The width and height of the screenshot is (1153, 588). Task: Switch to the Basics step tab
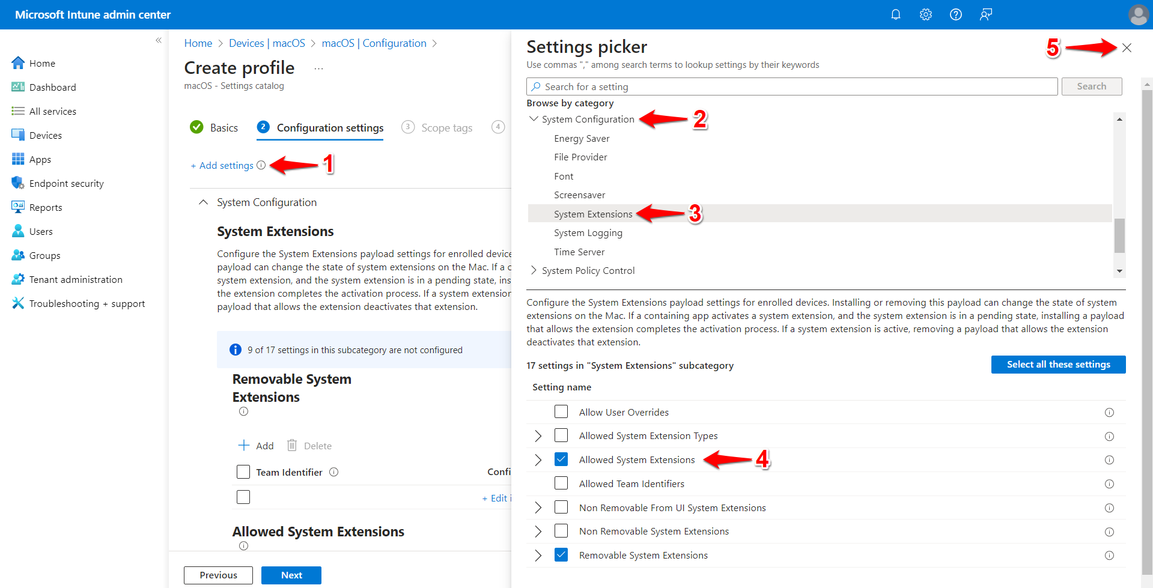(214, 127)
